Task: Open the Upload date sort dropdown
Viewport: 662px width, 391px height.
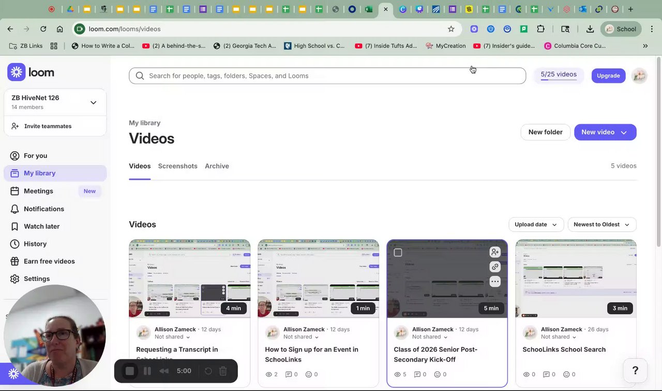Action: pos(536,225)
